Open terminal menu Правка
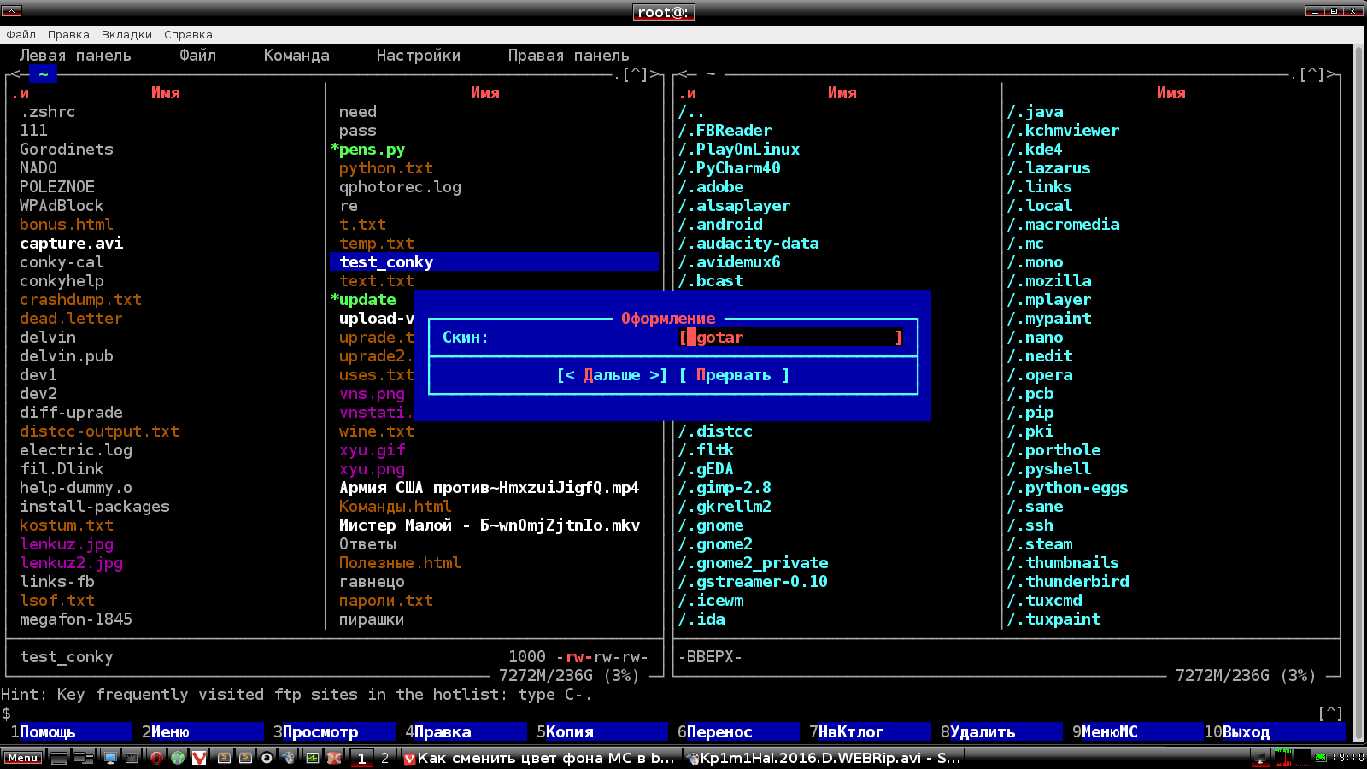This screenshot has height=769, width=1367. coord(68,35)
